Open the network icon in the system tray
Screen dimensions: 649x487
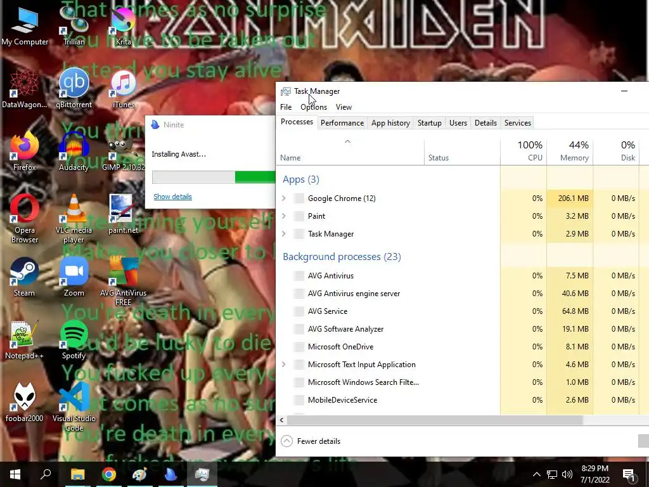click(552, 474)
